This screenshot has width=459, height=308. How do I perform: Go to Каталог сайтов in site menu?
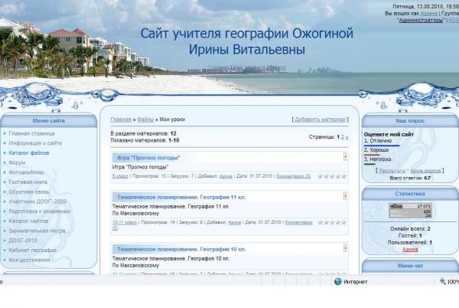pos(28,221)
